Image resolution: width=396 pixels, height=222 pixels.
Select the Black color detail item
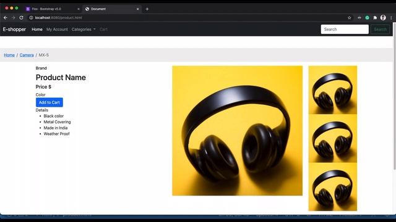tap(54, 116)
